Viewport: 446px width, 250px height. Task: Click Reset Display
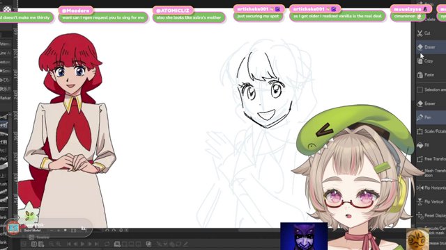click(x=431, y=215)
